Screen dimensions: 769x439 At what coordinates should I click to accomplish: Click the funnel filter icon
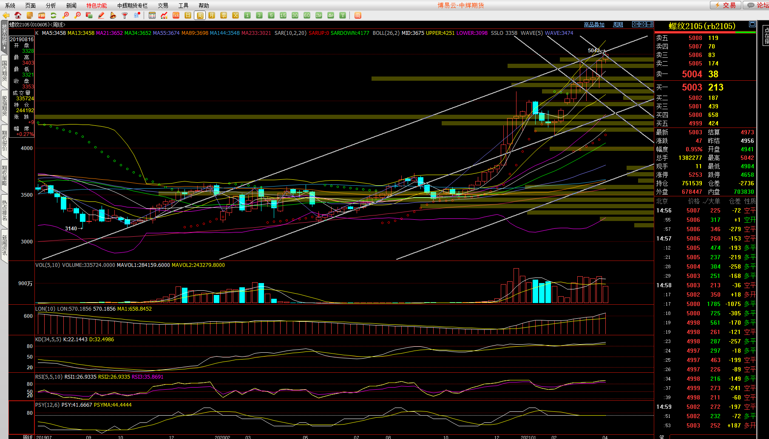click(x=125, y=15)
